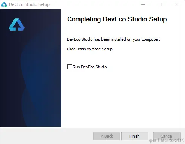Screen dimensions: 185x144
Task: Click the 'Click Finish to close Setup' text
Action: point(90,49)
